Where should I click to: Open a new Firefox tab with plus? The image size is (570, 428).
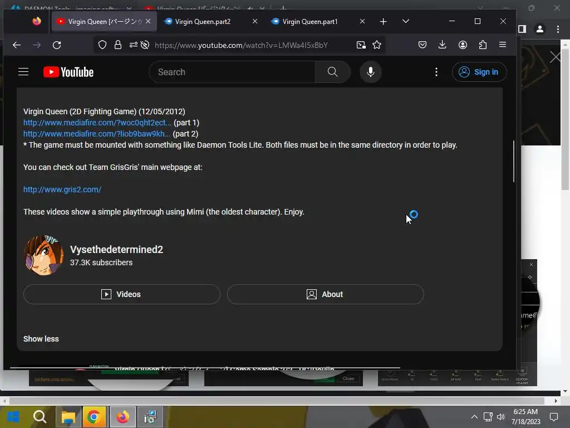[x=383, y=22]
